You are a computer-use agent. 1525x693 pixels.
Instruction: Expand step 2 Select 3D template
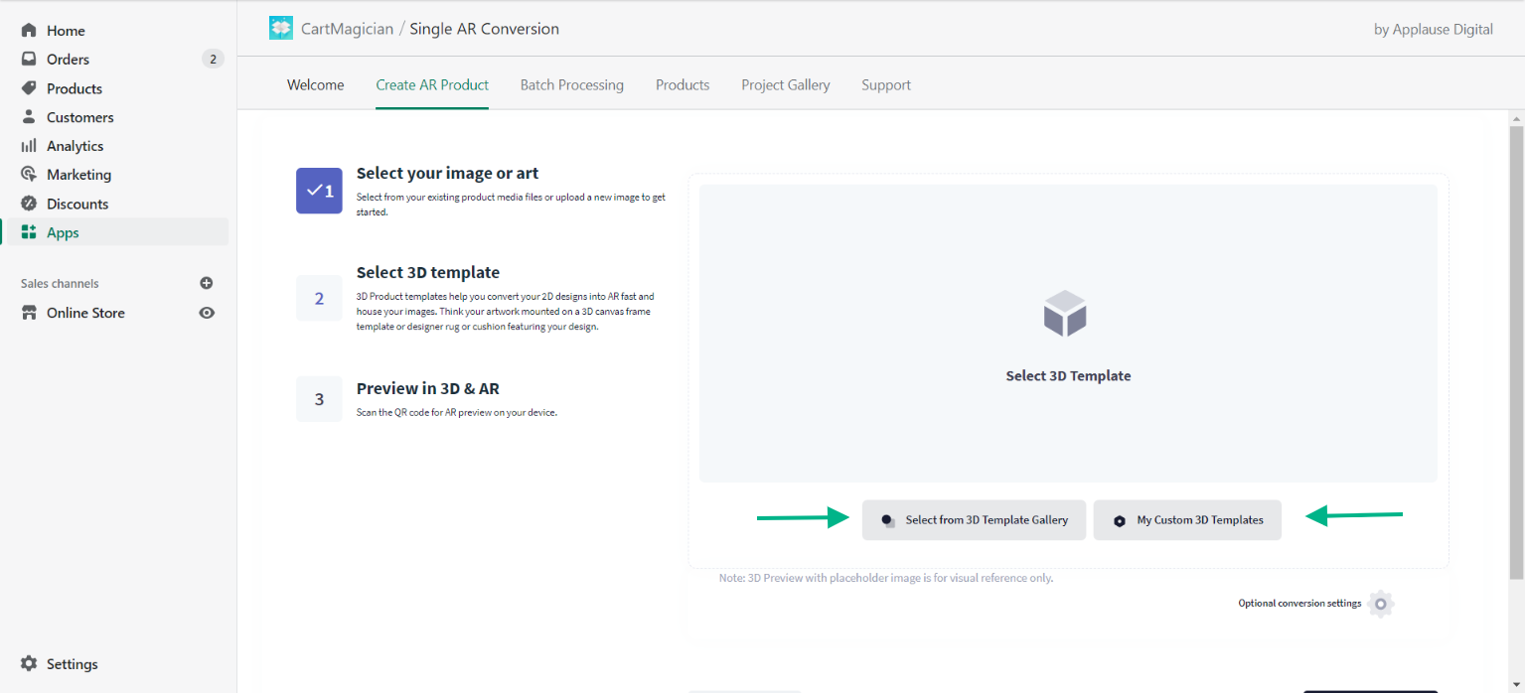tap(319, 297)
